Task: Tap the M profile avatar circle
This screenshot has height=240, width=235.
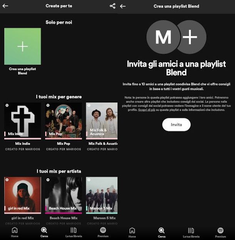Action: point(163,37)
